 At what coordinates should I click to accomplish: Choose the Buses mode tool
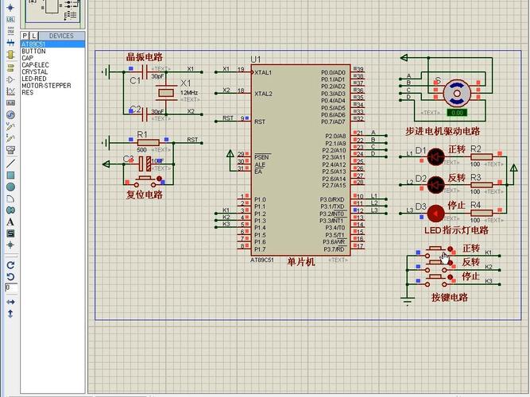[10, 43]
